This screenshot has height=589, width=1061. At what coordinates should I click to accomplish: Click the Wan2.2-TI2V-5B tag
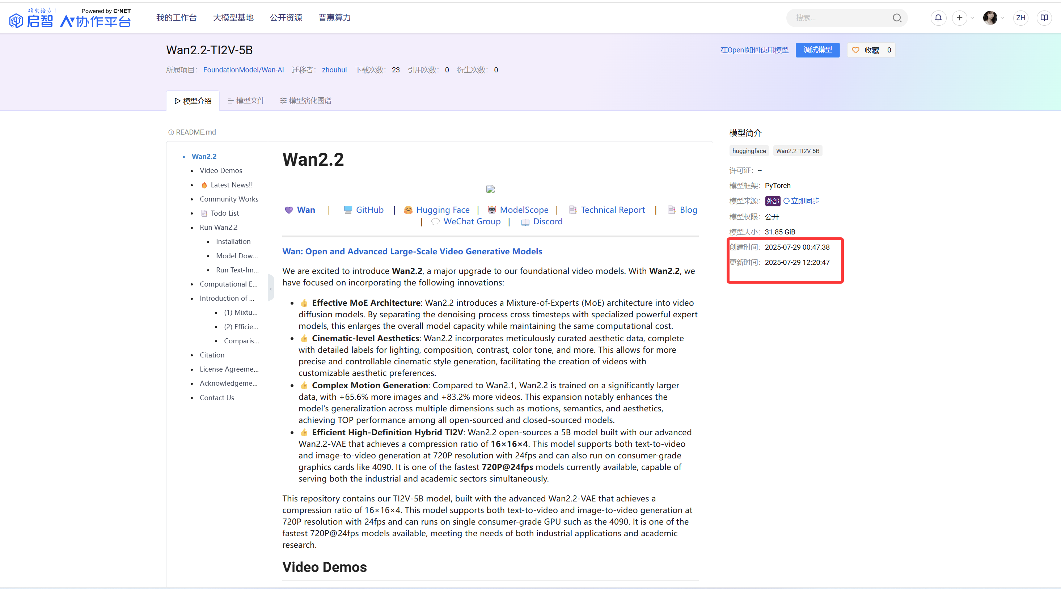point(798,151)
